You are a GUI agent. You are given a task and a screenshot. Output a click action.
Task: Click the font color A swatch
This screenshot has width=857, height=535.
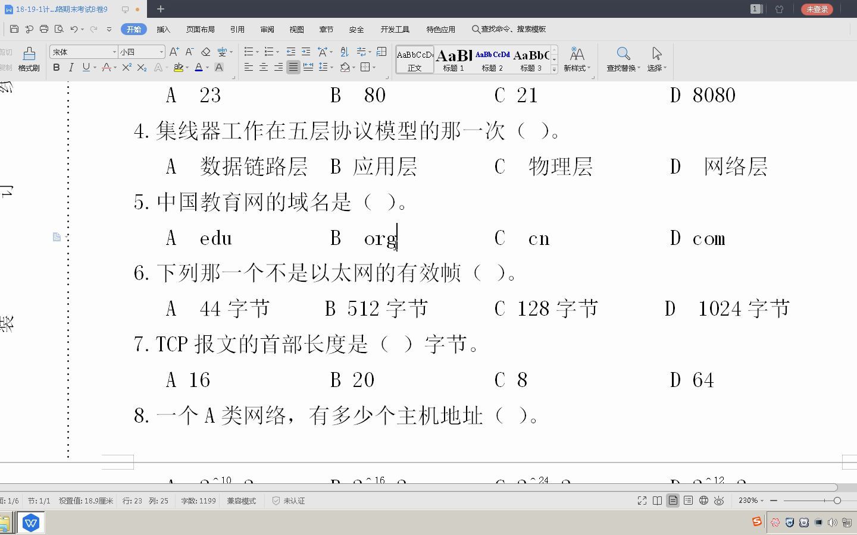[x=199, y=68]
